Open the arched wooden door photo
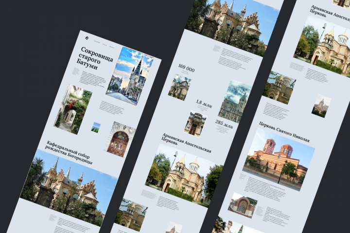Viewport: 350px width, 233px height. point(120,139)
